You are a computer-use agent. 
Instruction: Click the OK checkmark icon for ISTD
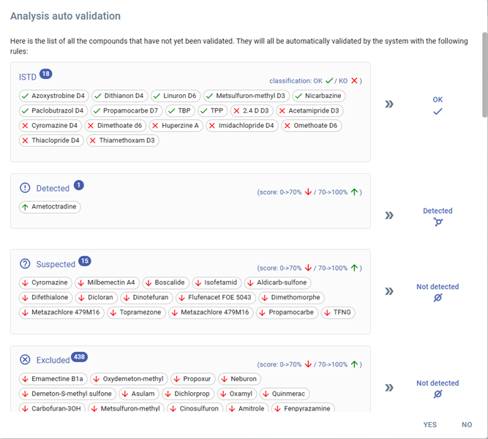tap(438, 112)
